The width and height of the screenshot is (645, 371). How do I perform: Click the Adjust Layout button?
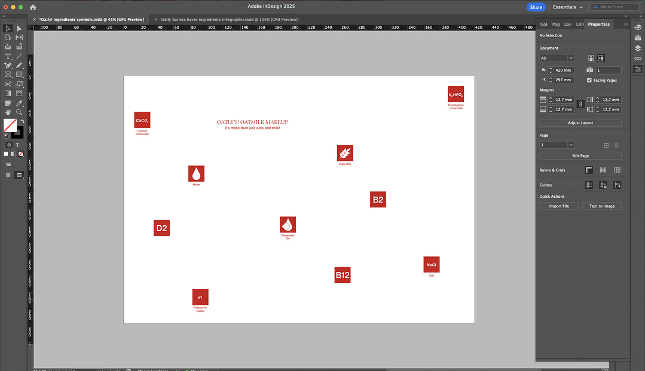click(580, 122)
